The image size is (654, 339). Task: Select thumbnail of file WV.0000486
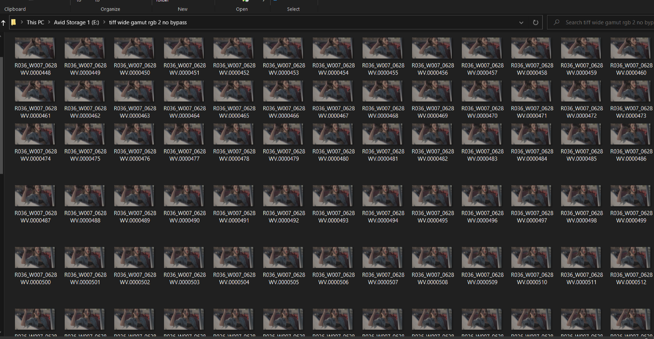pos(630,134)
